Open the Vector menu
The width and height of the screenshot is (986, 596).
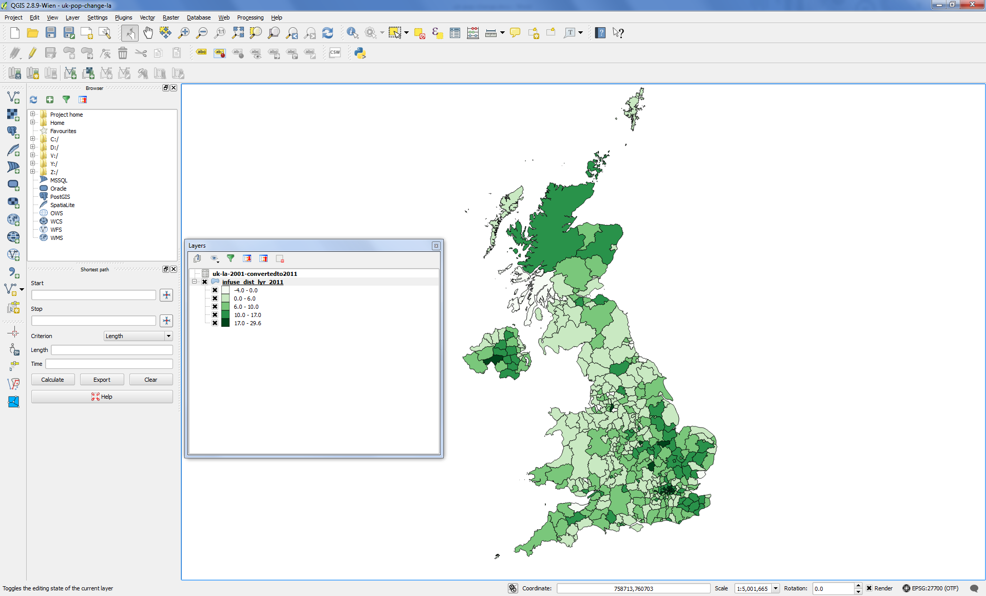[147, 17]
